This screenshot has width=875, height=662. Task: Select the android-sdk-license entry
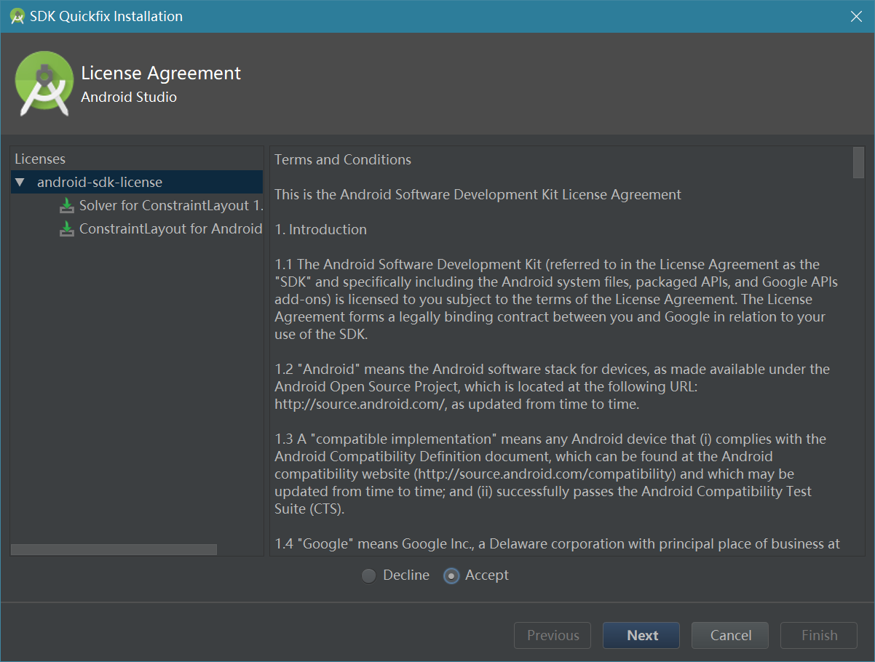coord(100,183)
